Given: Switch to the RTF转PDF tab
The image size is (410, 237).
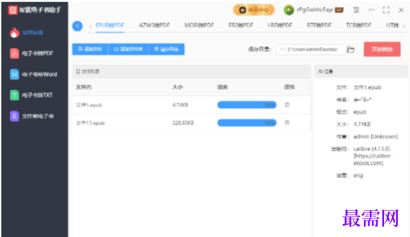Looking at the screenshot, I should click(319, 25).
